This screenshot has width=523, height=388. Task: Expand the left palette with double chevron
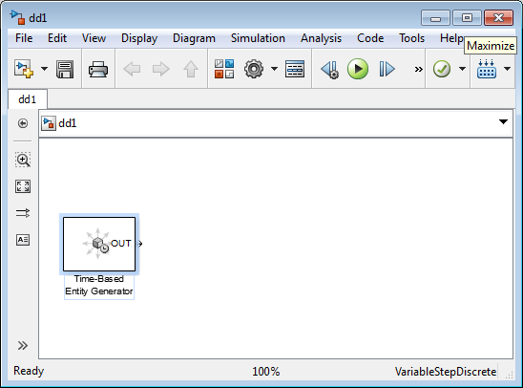pos(23,345)
